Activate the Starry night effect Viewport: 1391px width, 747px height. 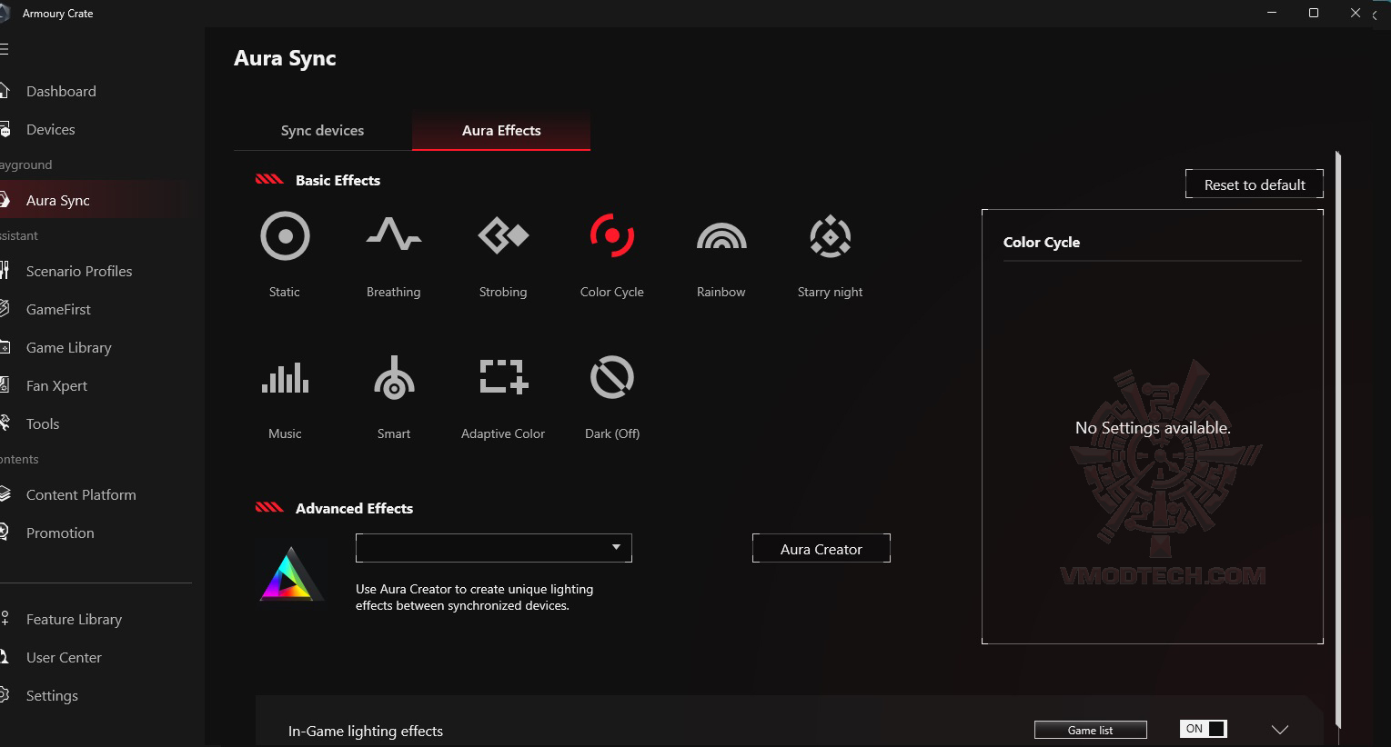[831, 236]
